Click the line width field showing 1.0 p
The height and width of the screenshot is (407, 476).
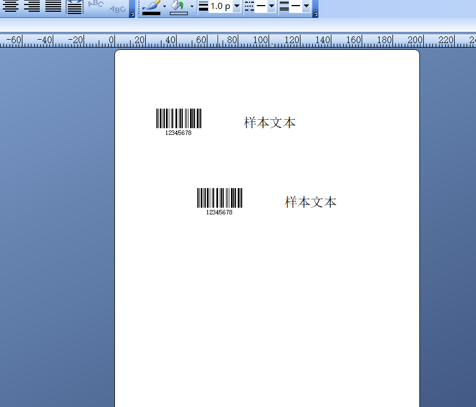tap(220, 6)
